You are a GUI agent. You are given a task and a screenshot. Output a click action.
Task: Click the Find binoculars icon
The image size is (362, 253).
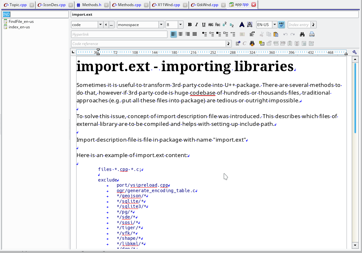(x=302, y=34)
